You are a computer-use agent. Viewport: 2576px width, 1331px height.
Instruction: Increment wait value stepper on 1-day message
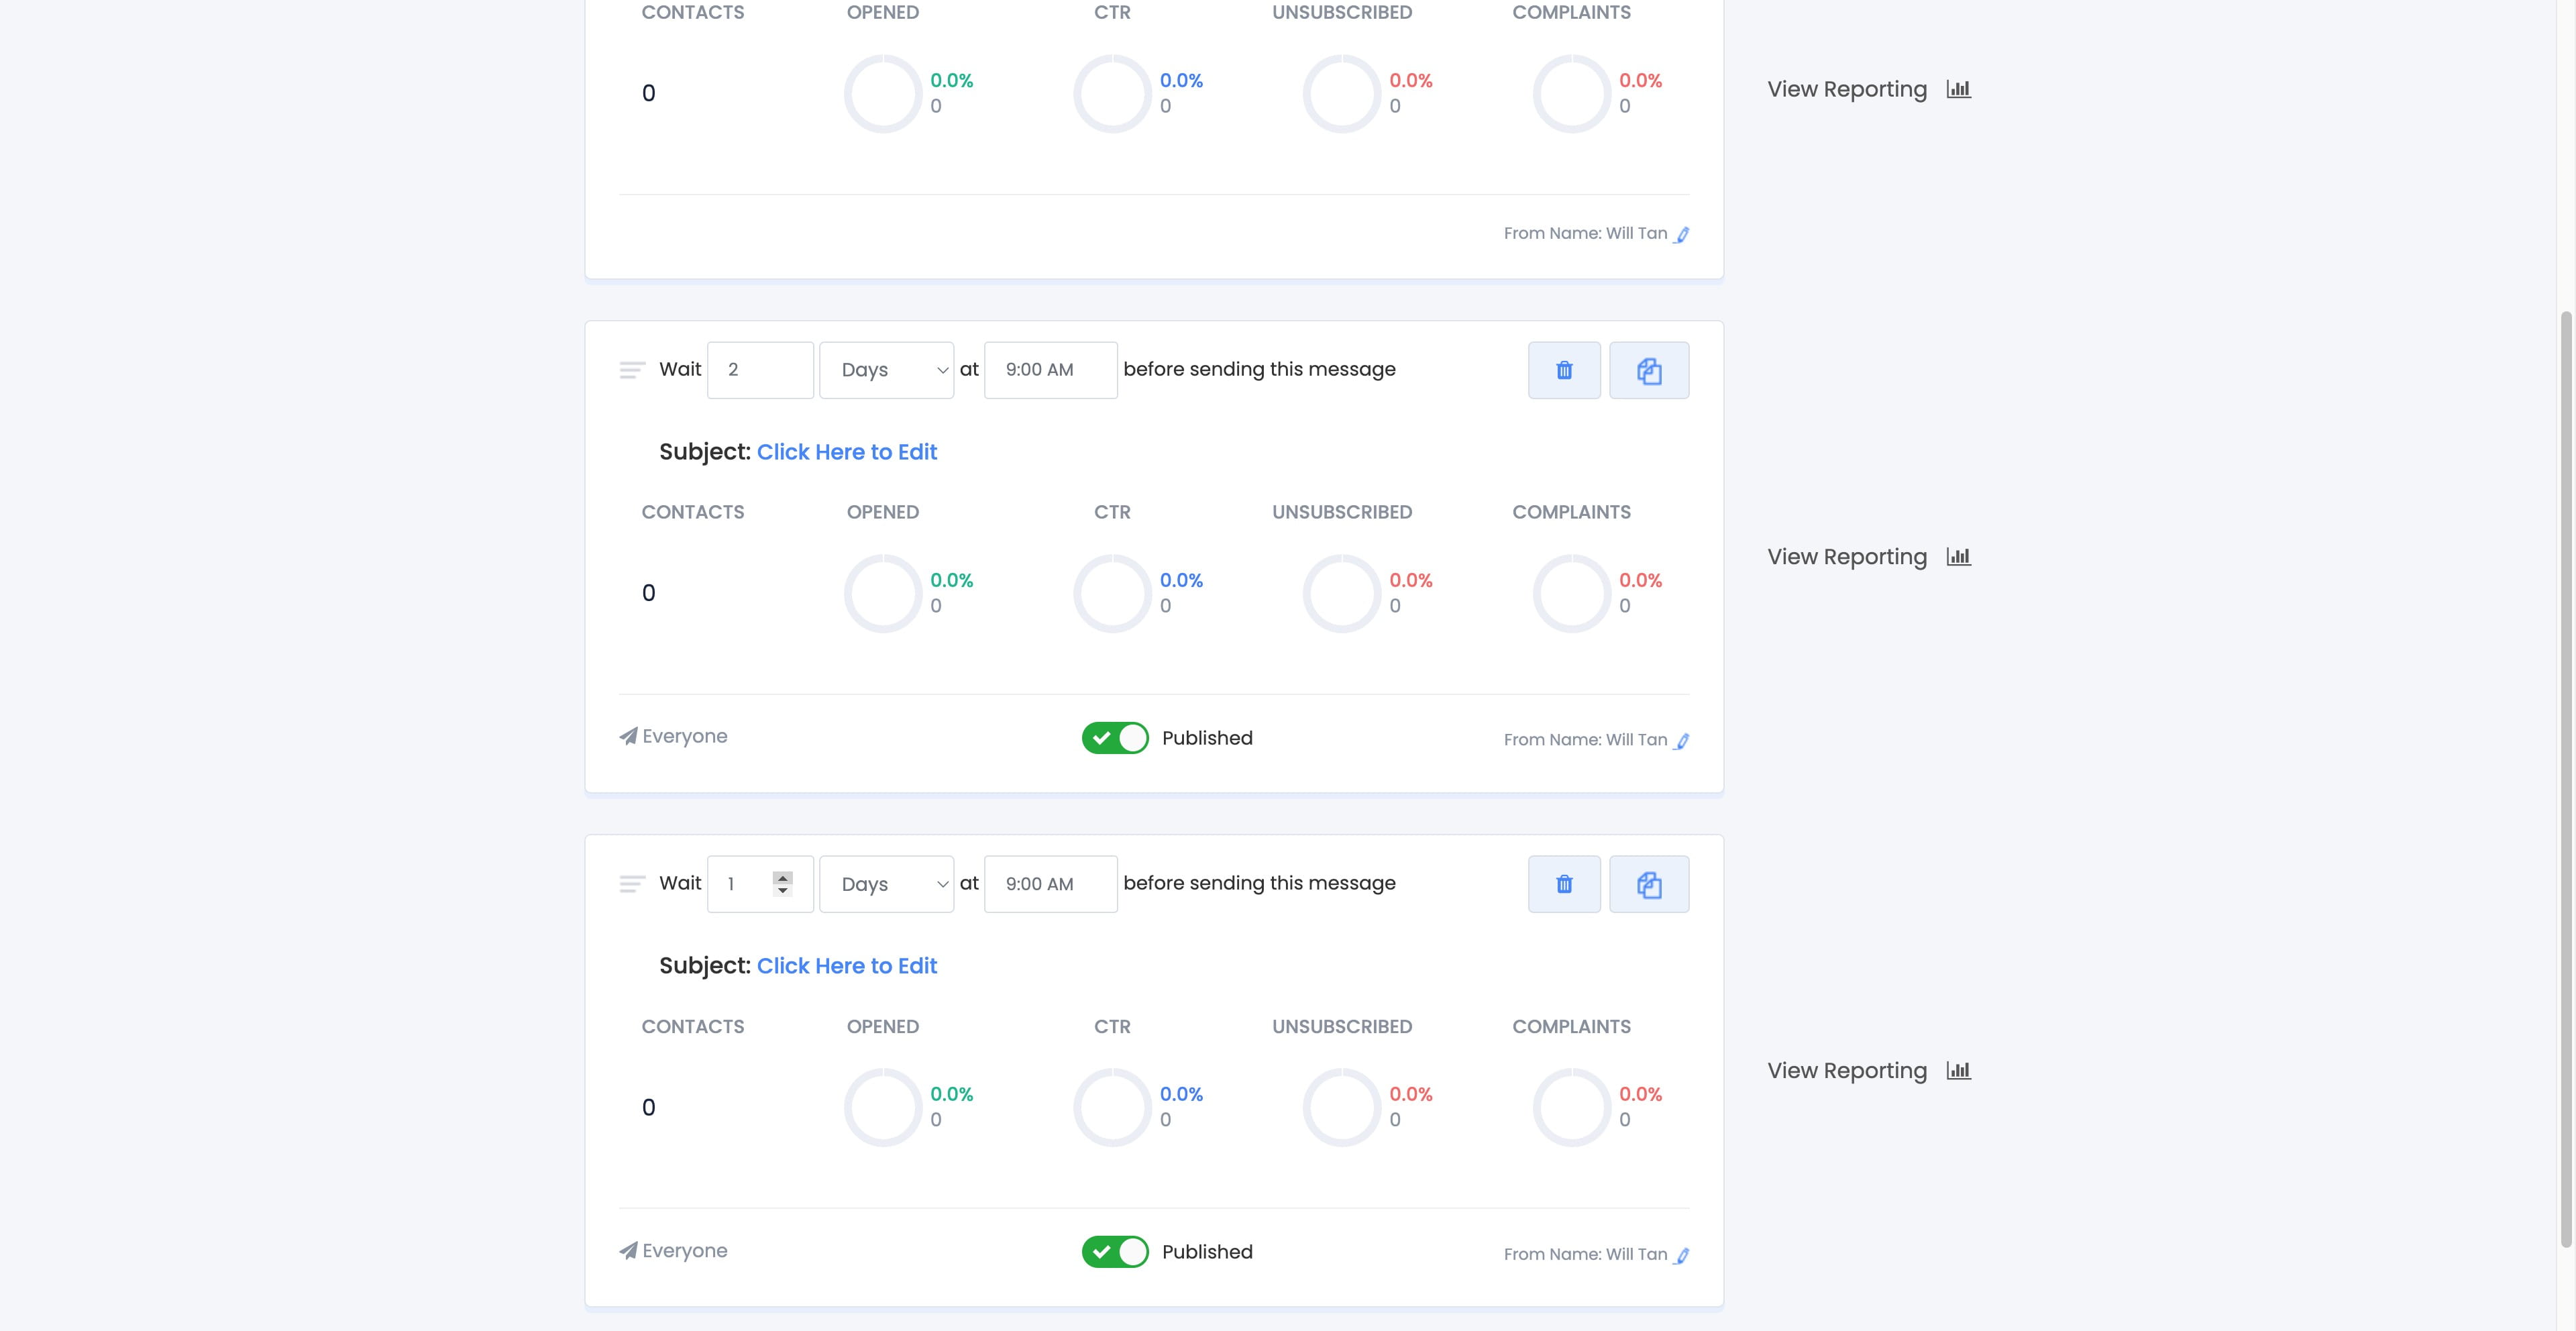point(783,877)
